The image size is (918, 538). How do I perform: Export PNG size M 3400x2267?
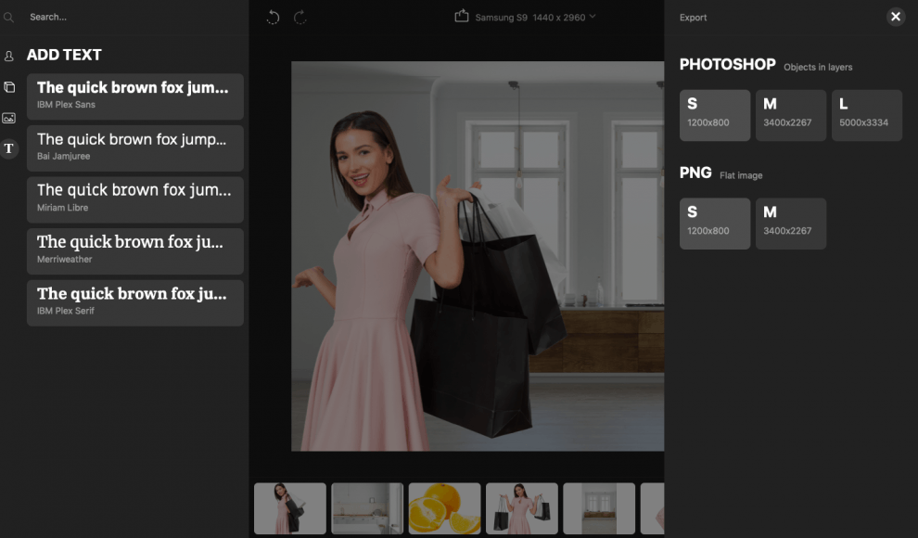coord(790,224)
